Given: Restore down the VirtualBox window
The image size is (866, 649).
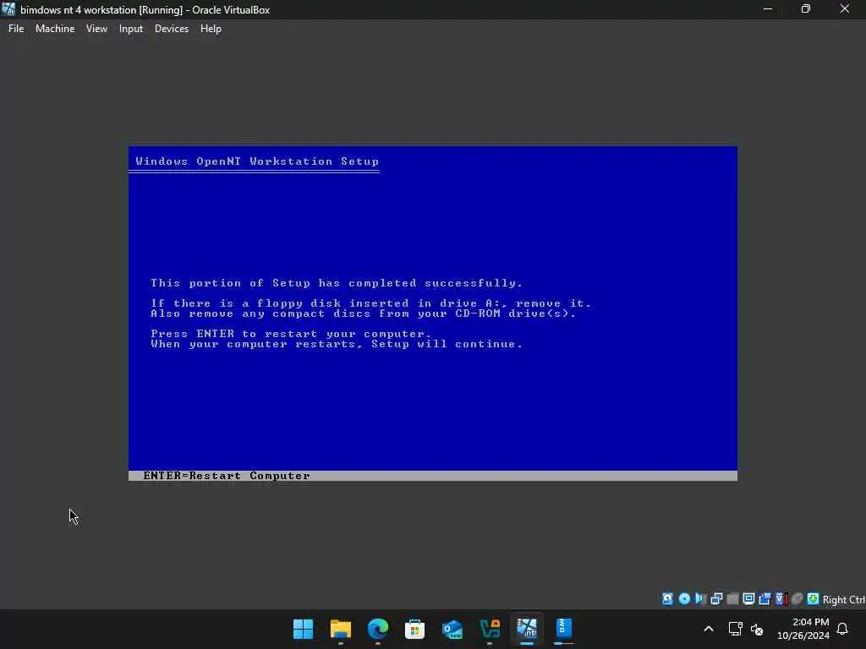Looking at the screenshot, I should coord(806,9).
